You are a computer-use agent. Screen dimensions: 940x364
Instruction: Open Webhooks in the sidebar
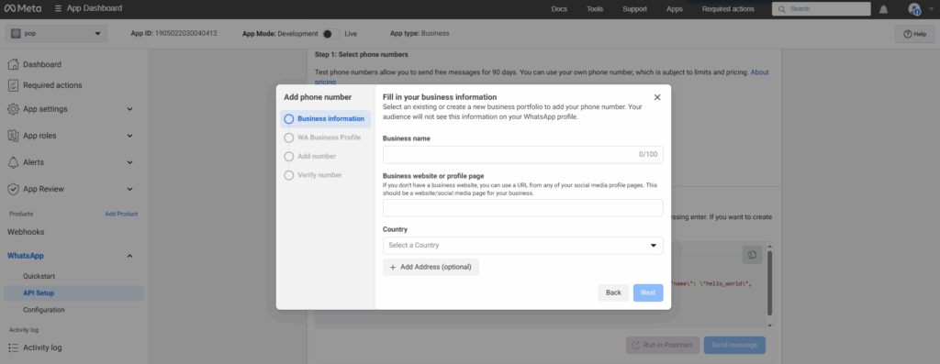pos(26,232)
